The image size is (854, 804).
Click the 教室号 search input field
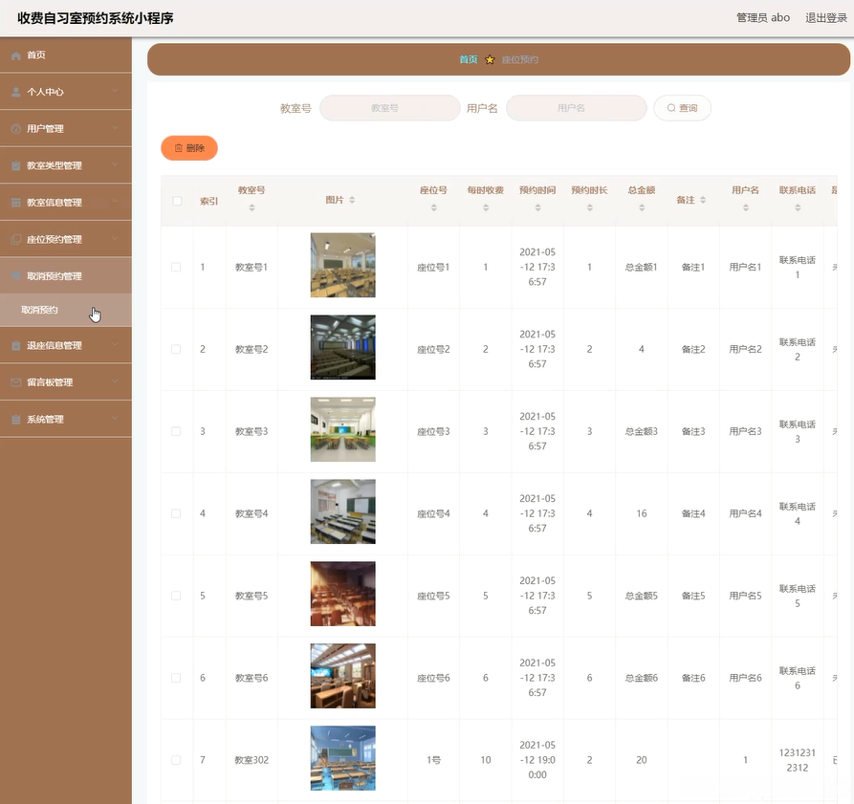389,108
